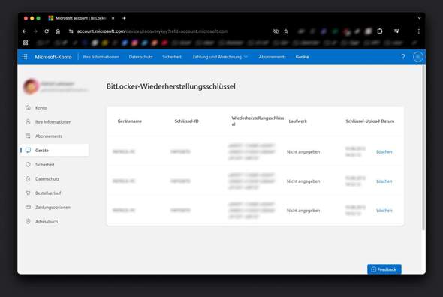The image size is (443, 297).
Task: Click the Adressbuch sidebar icon
Action: [x=28, y=221]
